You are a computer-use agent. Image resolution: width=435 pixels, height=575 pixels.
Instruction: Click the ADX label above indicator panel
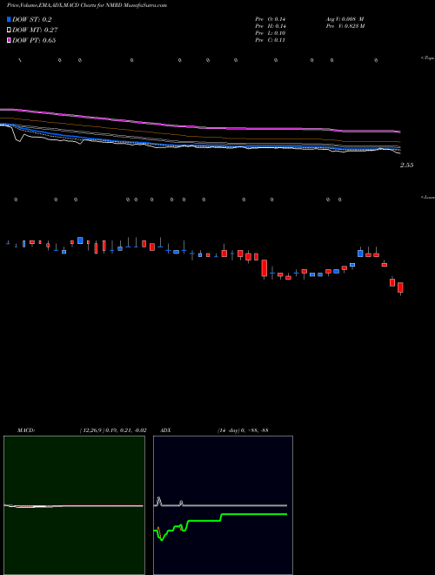(165, 430)
